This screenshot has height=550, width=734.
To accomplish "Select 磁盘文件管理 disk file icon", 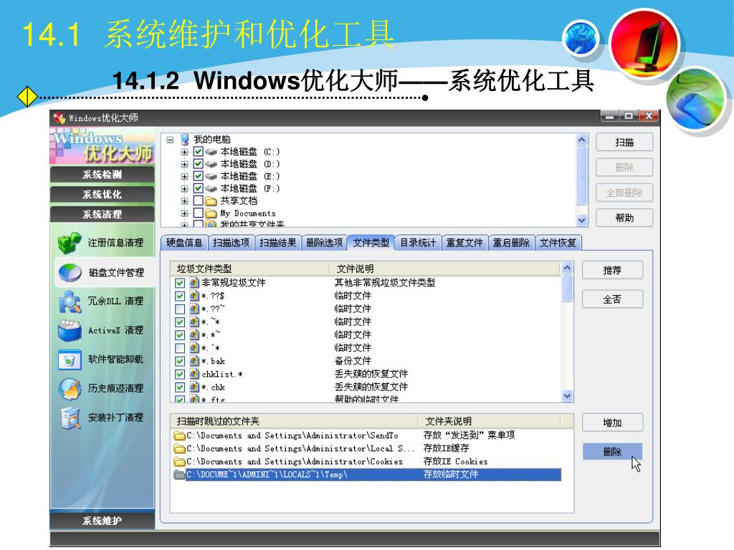I will [70, 273].
